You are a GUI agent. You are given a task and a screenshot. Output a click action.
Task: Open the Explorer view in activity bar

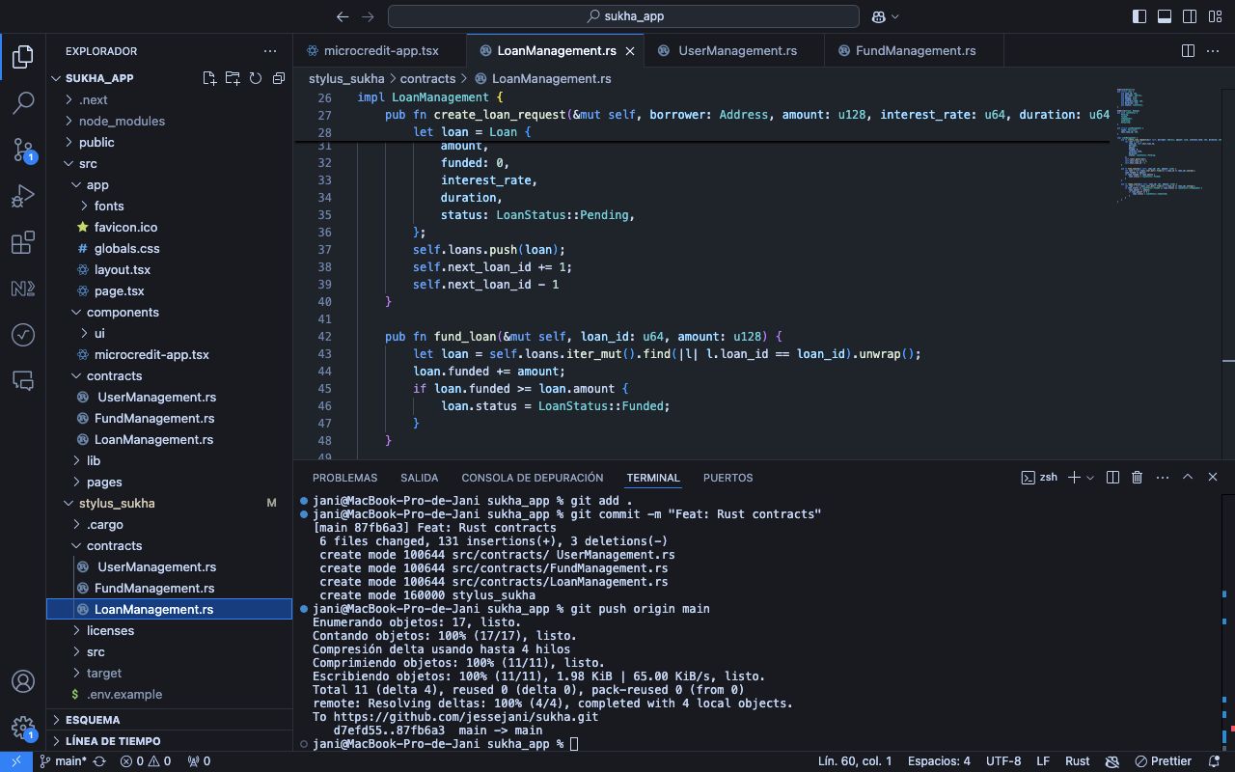coord(23,57)
